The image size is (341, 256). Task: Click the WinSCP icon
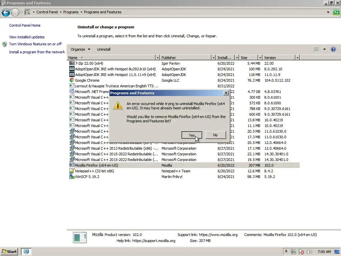tap(72, 176)
